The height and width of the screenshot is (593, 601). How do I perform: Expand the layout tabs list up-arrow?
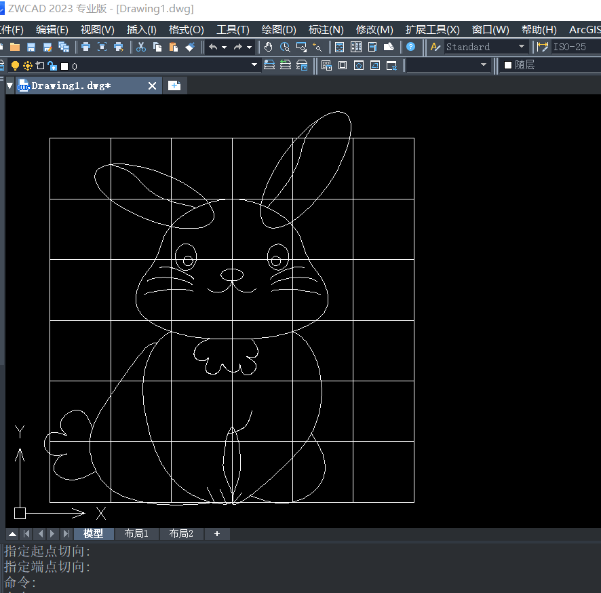click(x=12, y=533)
